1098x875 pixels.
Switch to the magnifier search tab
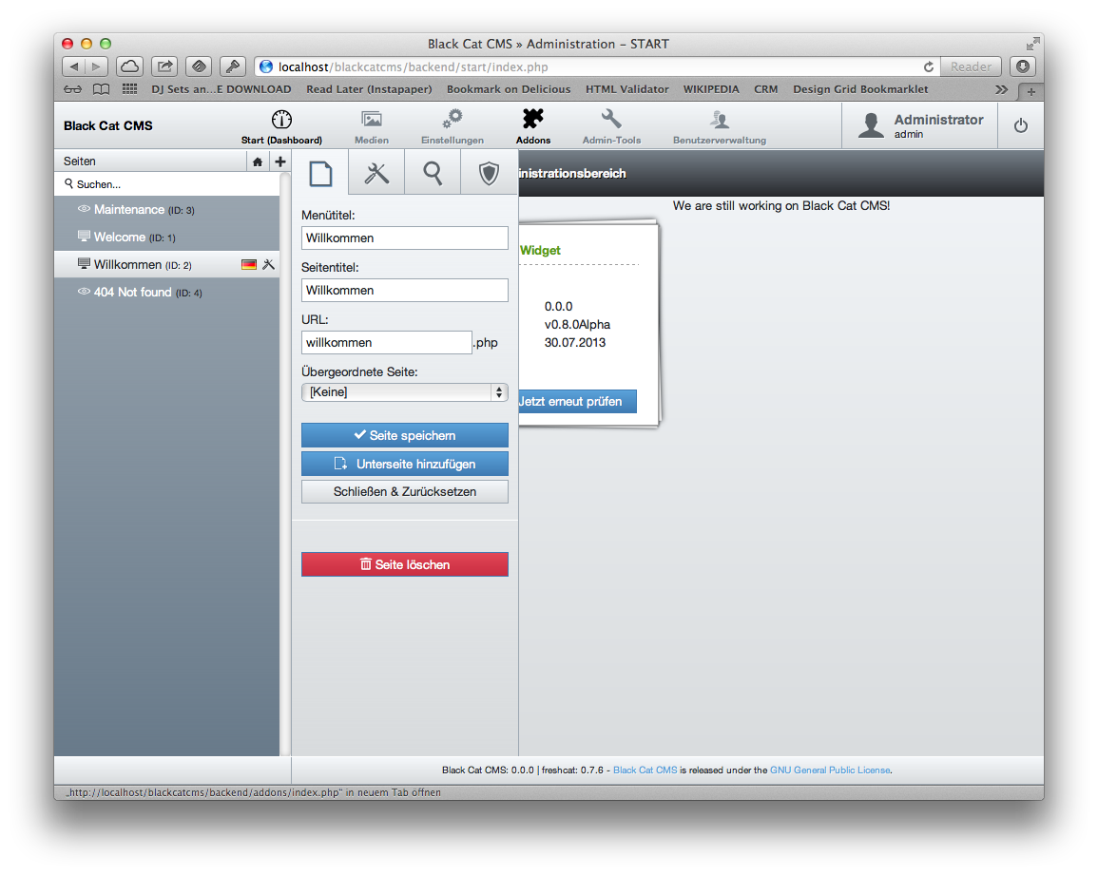pyautogui.click(x=433, y=173)
